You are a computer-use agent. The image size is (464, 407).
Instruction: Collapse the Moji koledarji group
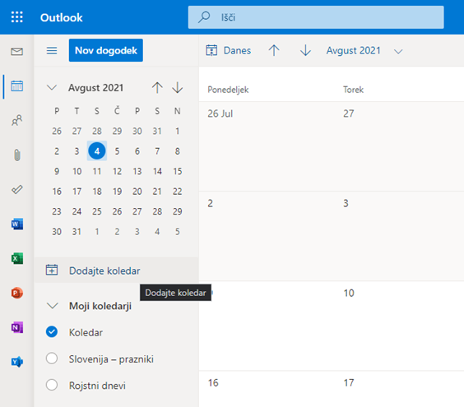(x=52, y=306)
